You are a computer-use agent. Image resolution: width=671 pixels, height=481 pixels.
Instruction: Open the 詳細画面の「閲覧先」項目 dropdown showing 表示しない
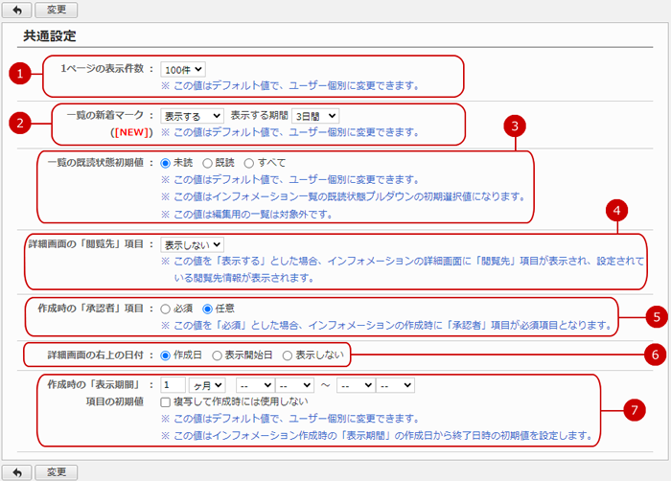[192, 244]
